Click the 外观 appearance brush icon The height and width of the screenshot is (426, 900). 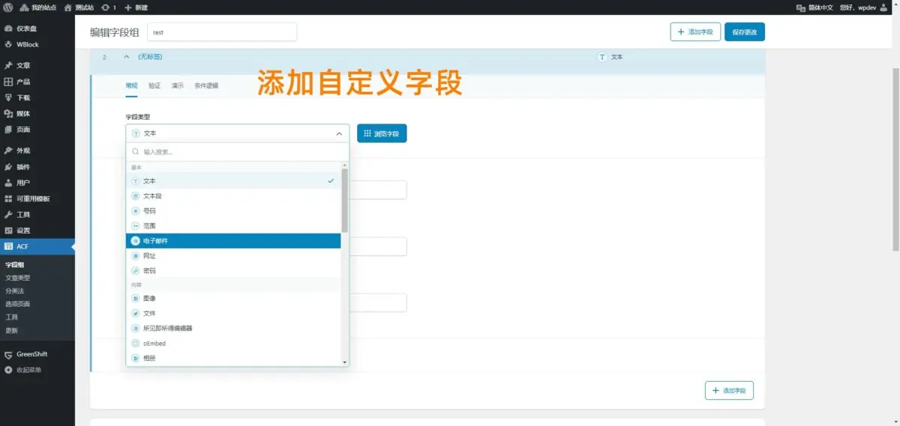point(8,150)
